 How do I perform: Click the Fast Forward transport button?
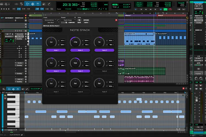click(151, 9)
